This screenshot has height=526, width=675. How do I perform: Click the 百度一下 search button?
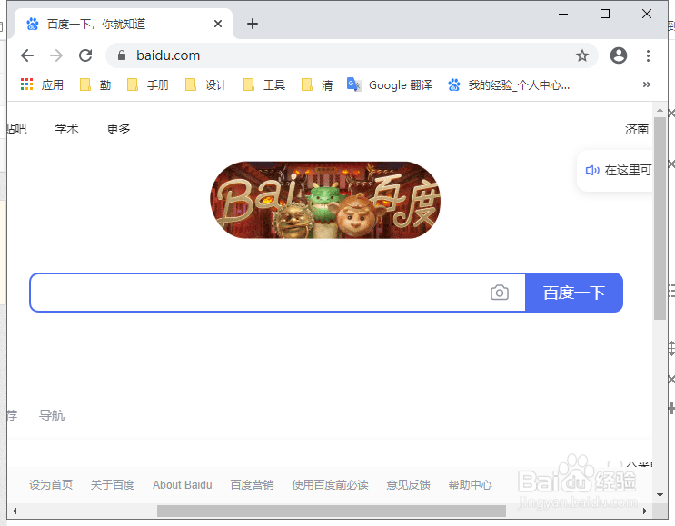pyautogui.click(x=574, y=293)
